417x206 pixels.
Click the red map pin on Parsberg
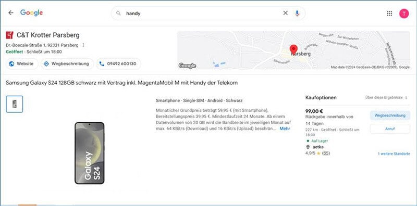(293, 49)
